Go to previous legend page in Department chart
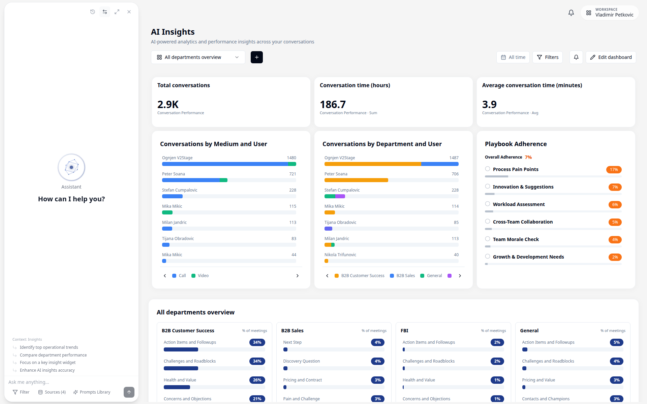647x404 pixels. (x=327, y=276)
